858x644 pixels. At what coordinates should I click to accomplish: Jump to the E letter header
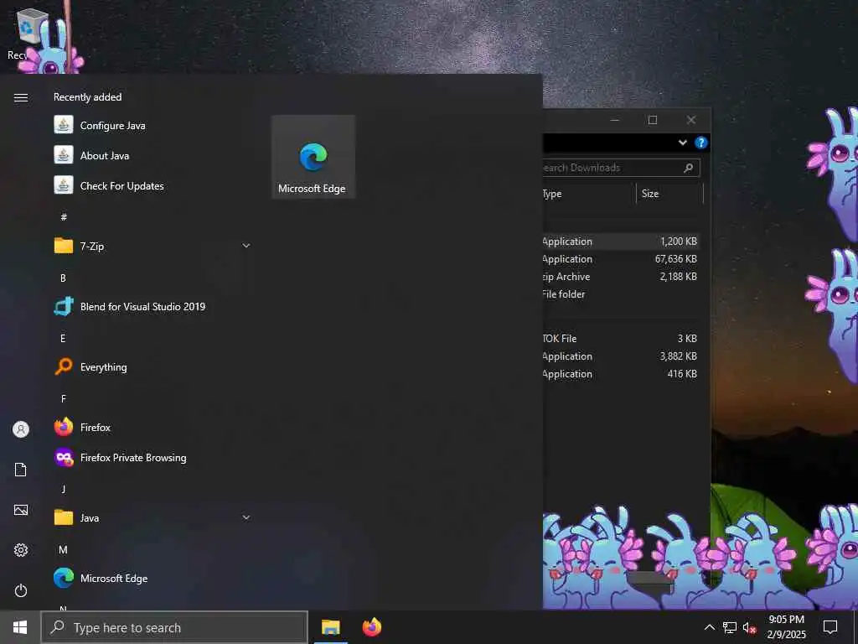[x=63, y=338]
